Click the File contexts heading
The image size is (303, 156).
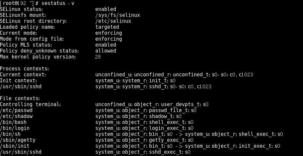[x=20, y=98]
